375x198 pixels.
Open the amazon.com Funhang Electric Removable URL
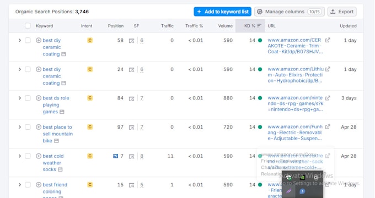point(295,133)
